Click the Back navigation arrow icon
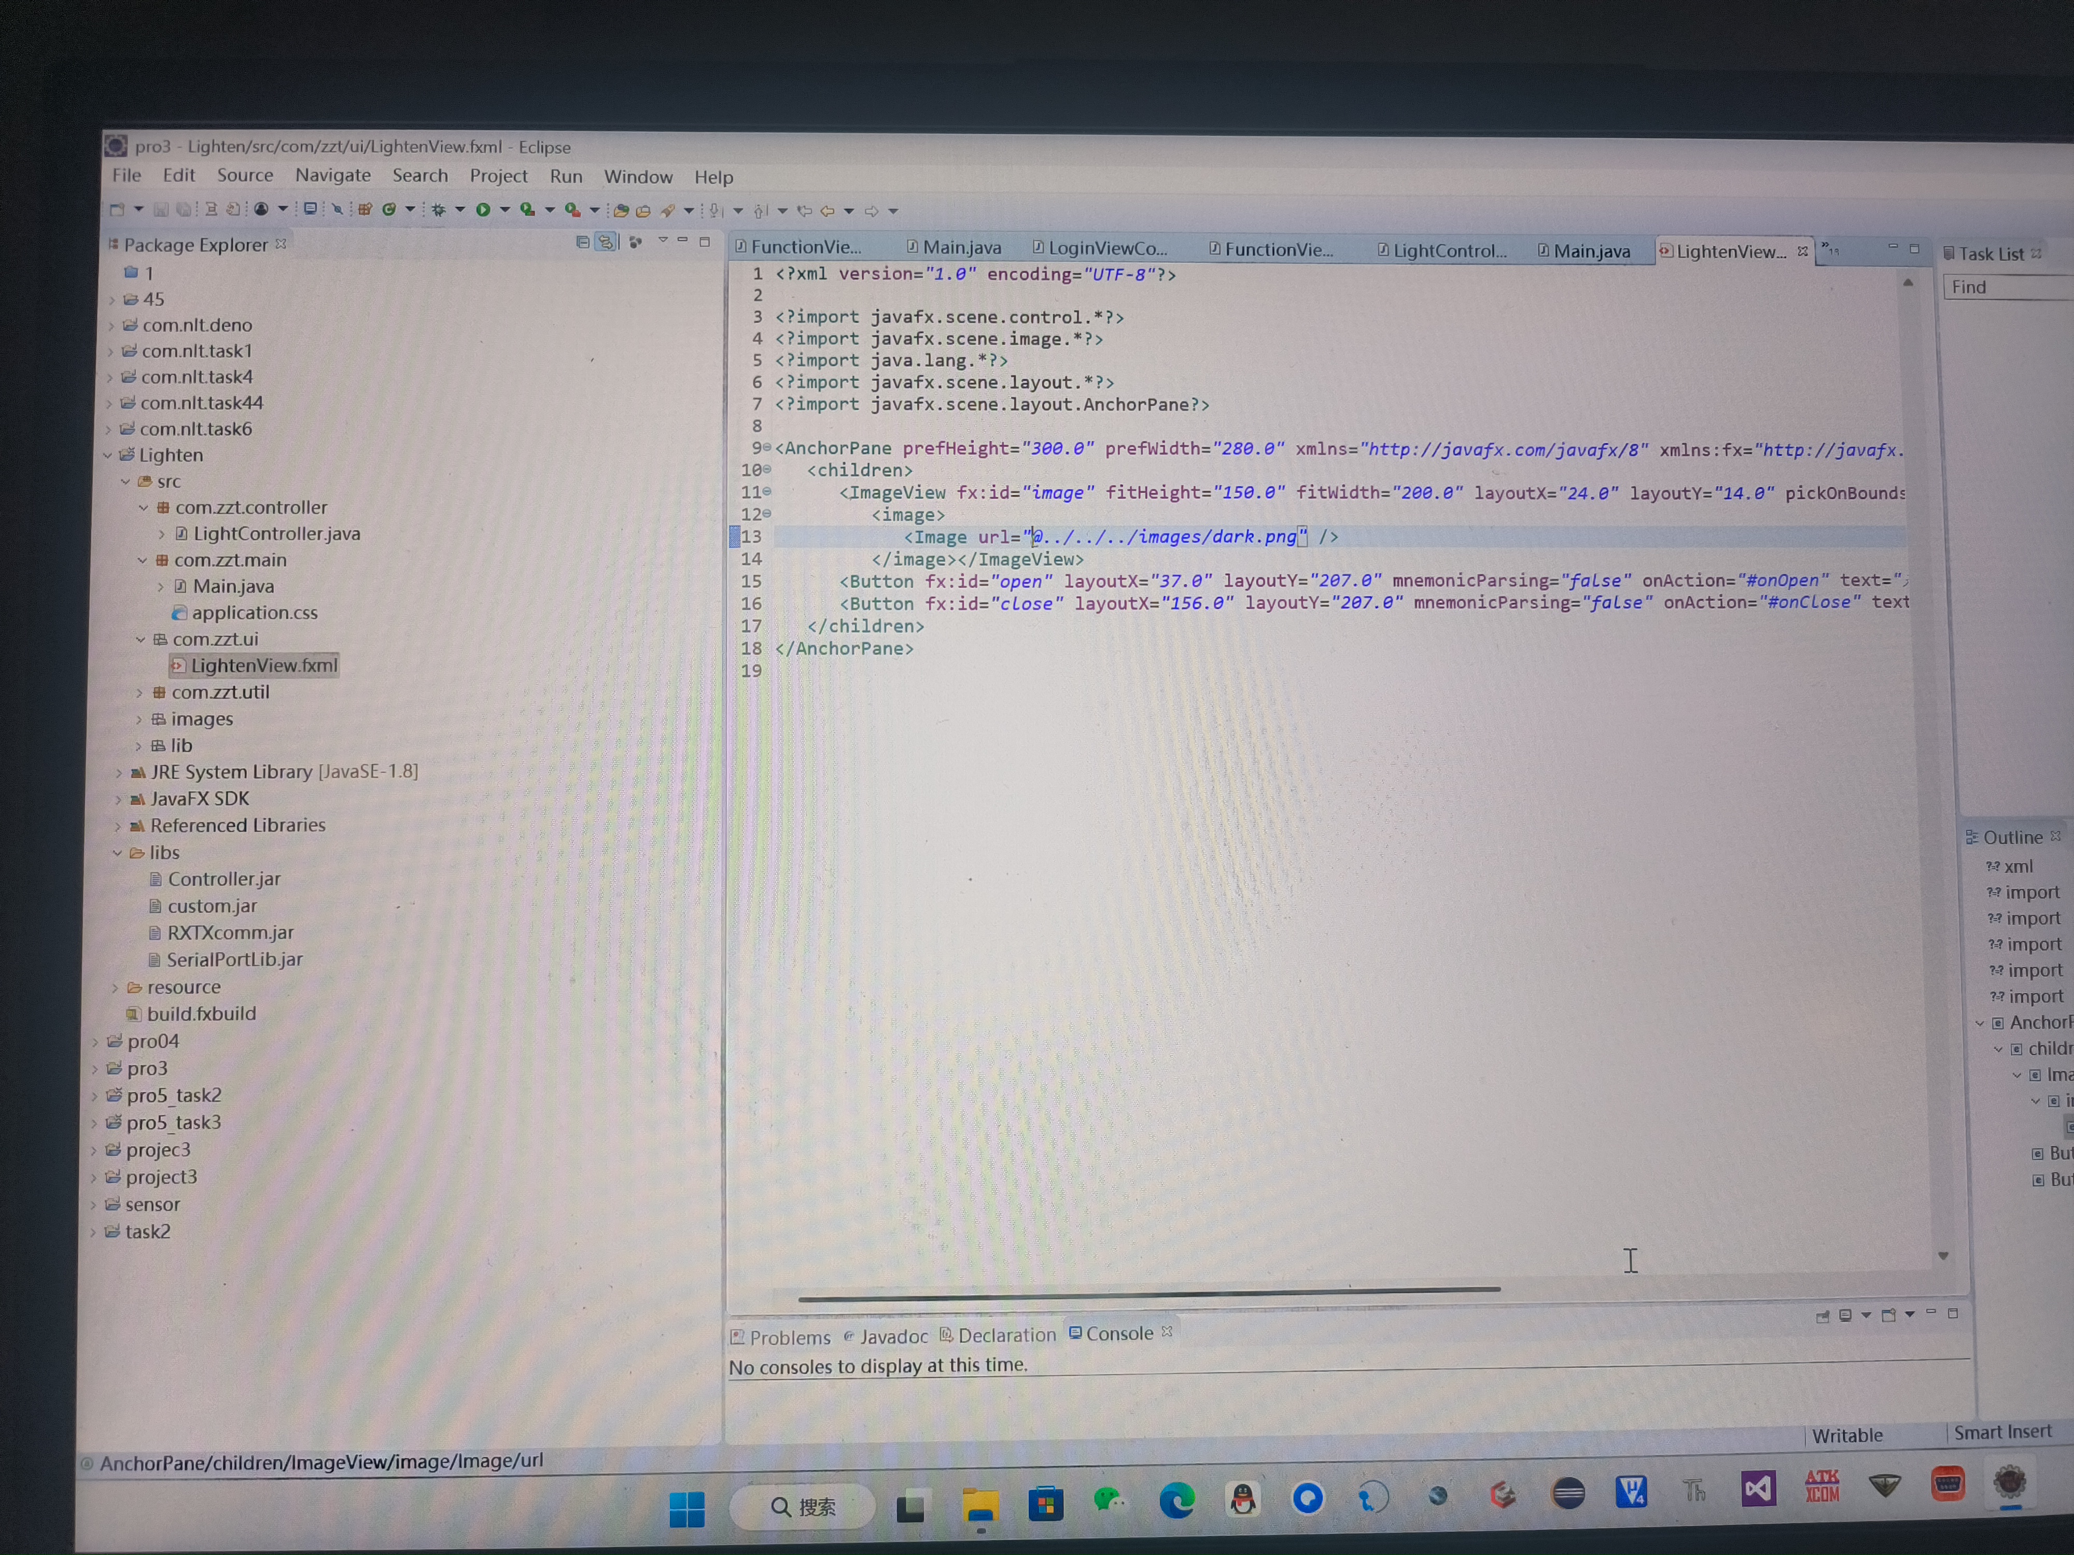2074x1555 pixels. 827,212
